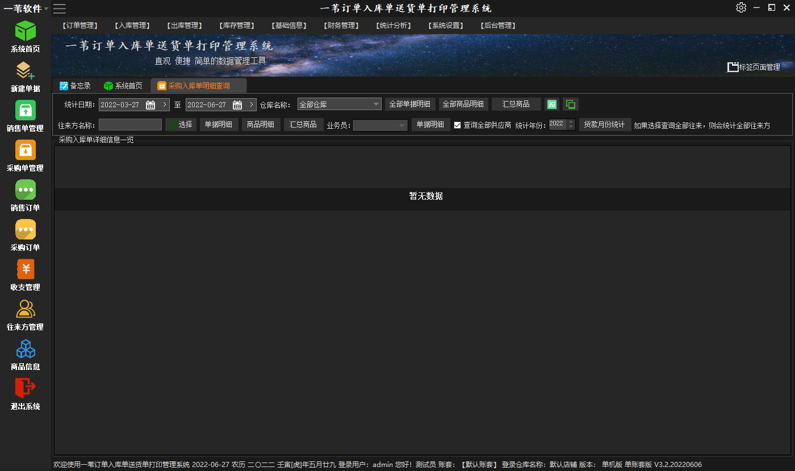
Task: Toggle the 查询全部供应商 checkbox
Action: [458, 125]
